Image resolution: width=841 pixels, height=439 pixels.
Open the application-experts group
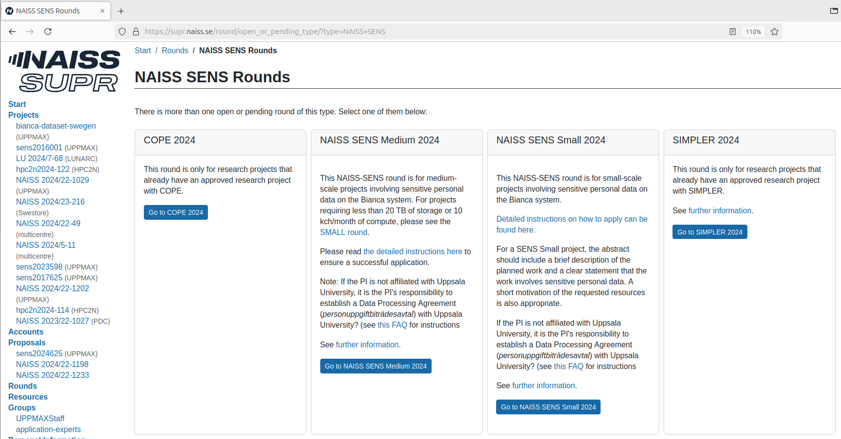48,429
